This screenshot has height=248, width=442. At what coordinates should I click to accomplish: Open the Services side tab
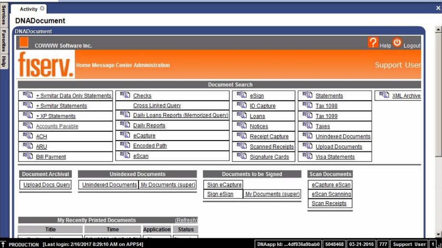(4, 15)
